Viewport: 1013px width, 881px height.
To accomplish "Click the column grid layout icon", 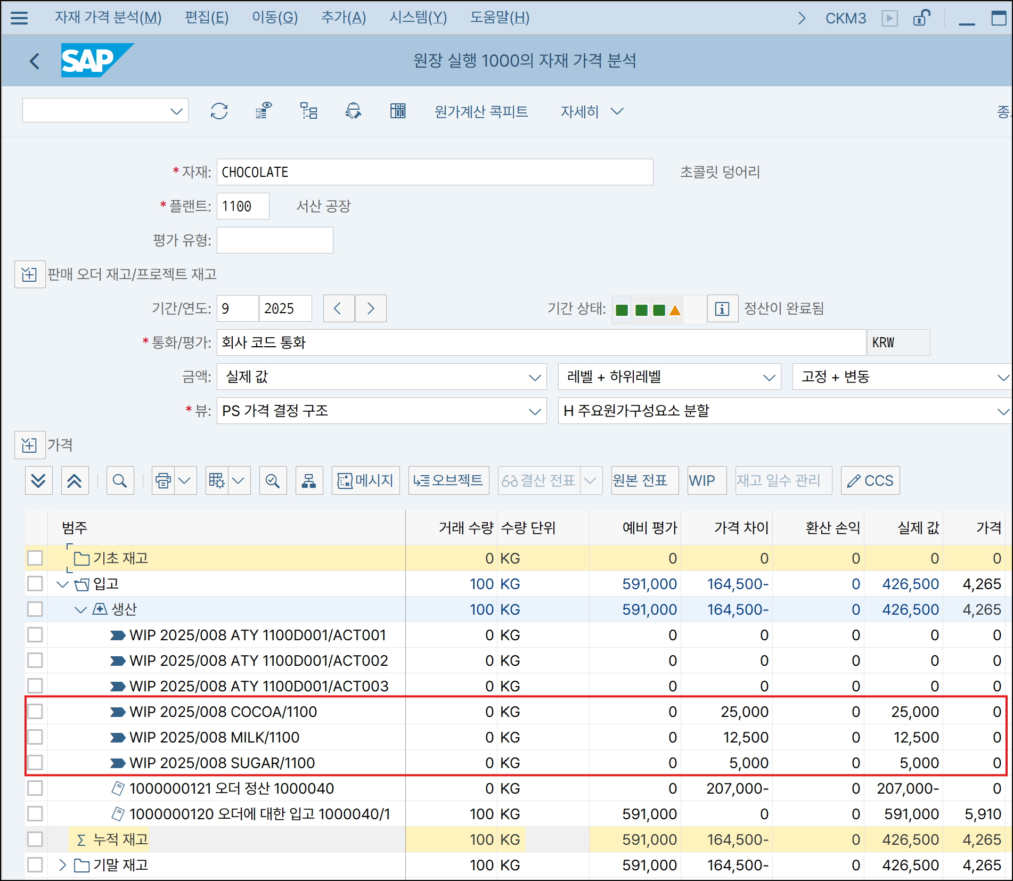I will (x=398, y=111).
